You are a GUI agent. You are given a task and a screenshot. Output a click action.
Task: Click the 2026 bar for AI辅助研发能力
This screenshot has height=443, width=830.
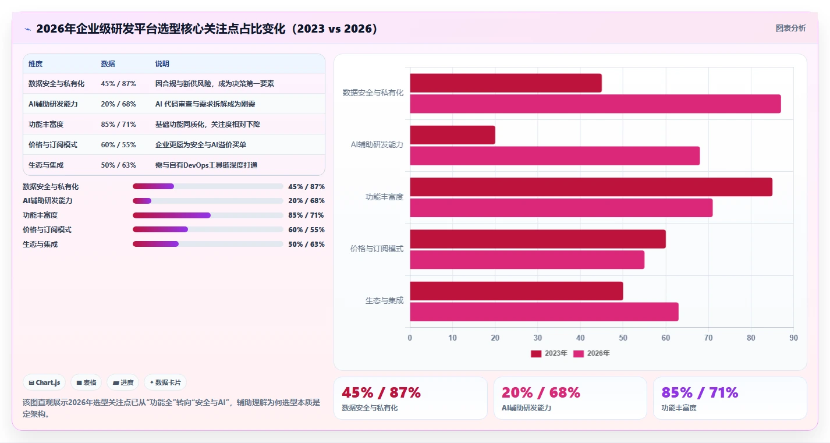[x=555, y=156]
